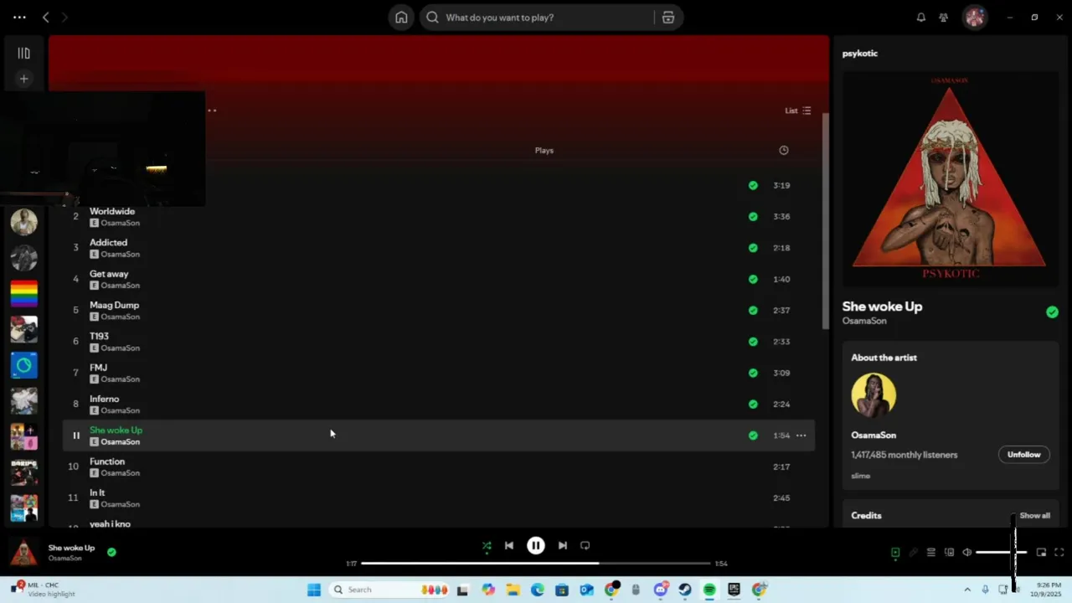This screenshot has height=603, width=1072.
Task: Open Epic Games Launcher from taskbar
Action: pyautogui.click(x=734, y=590)
